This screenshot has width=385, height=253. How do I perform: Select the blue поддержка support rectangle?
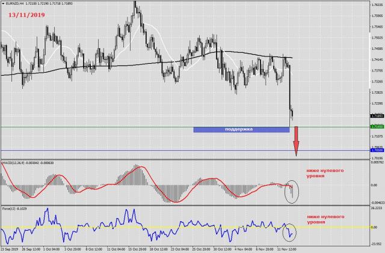point(238,129)
